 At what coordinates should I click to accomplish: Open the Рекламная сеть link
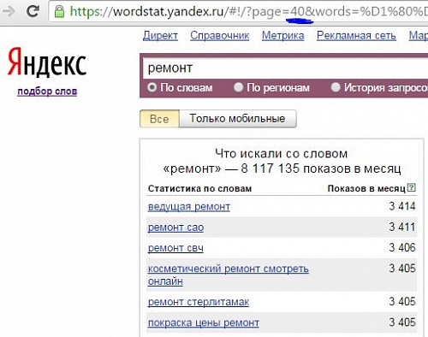pyautogui.click(x=356, y=36)
